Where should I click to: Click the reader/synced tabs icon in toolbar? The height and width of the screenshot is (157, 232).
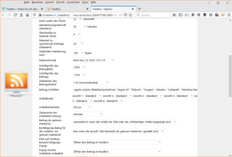187,15
